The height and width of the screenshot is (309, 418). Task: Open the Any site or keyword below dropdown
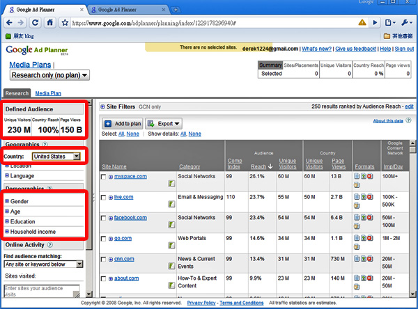pyautogui.click(x=43, y=264)
